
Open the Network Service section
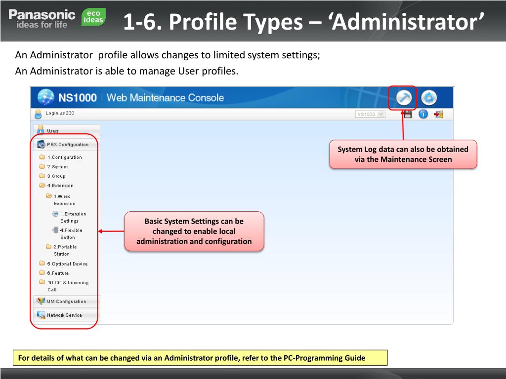click(67, 315)
